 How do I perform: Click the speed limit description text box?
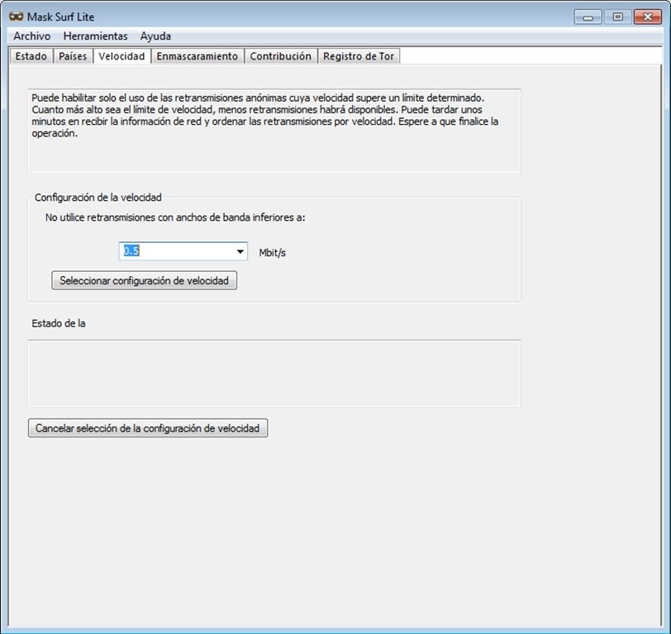(x=274, y=131)
